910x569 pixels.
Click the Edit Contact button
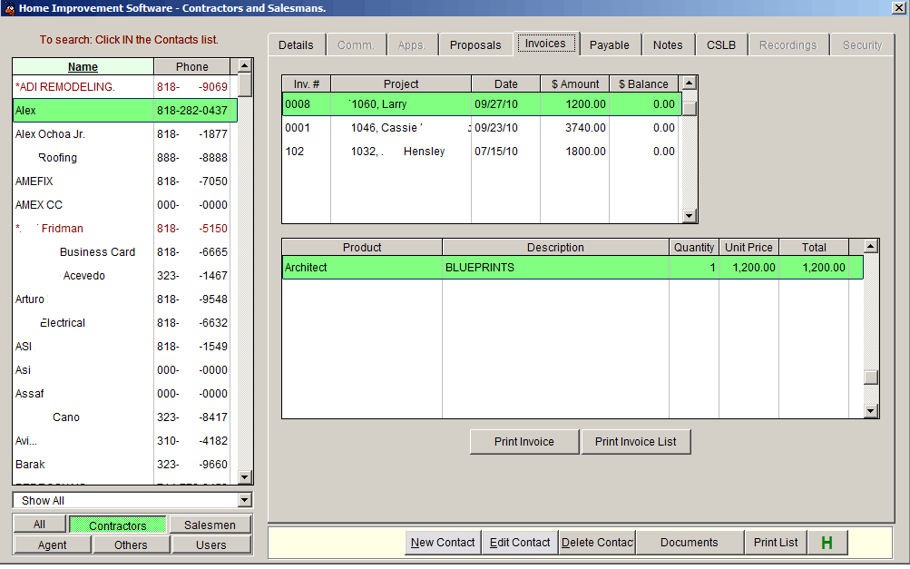click(520, 543)
